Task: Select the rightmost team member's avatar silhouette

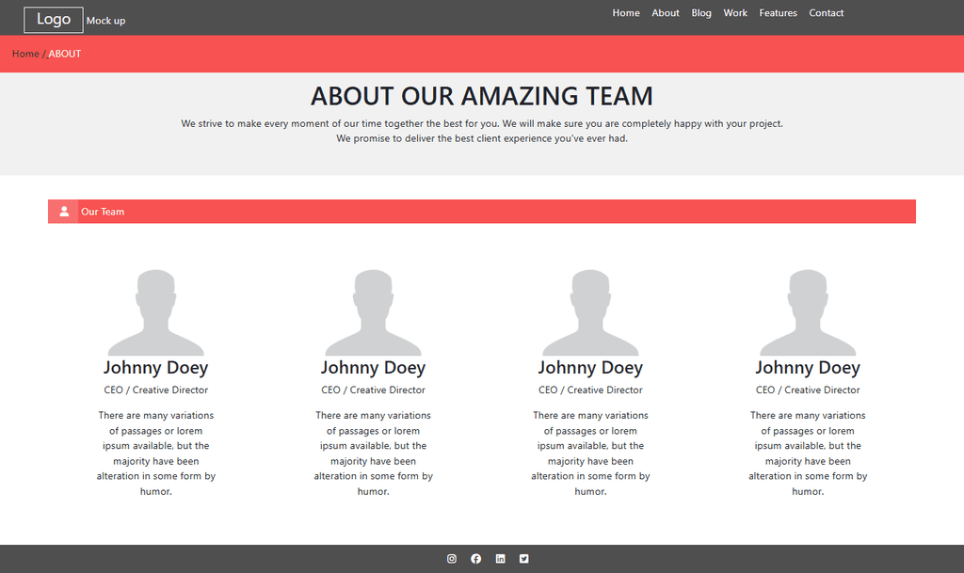Action: 808,312
